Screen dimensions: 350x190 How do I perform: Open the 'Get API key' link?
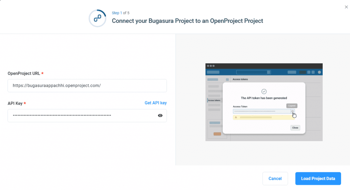156,103
